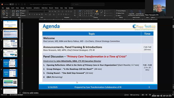Toggle Underline formatting
The image size is (174, 98).
pos(35,15)
